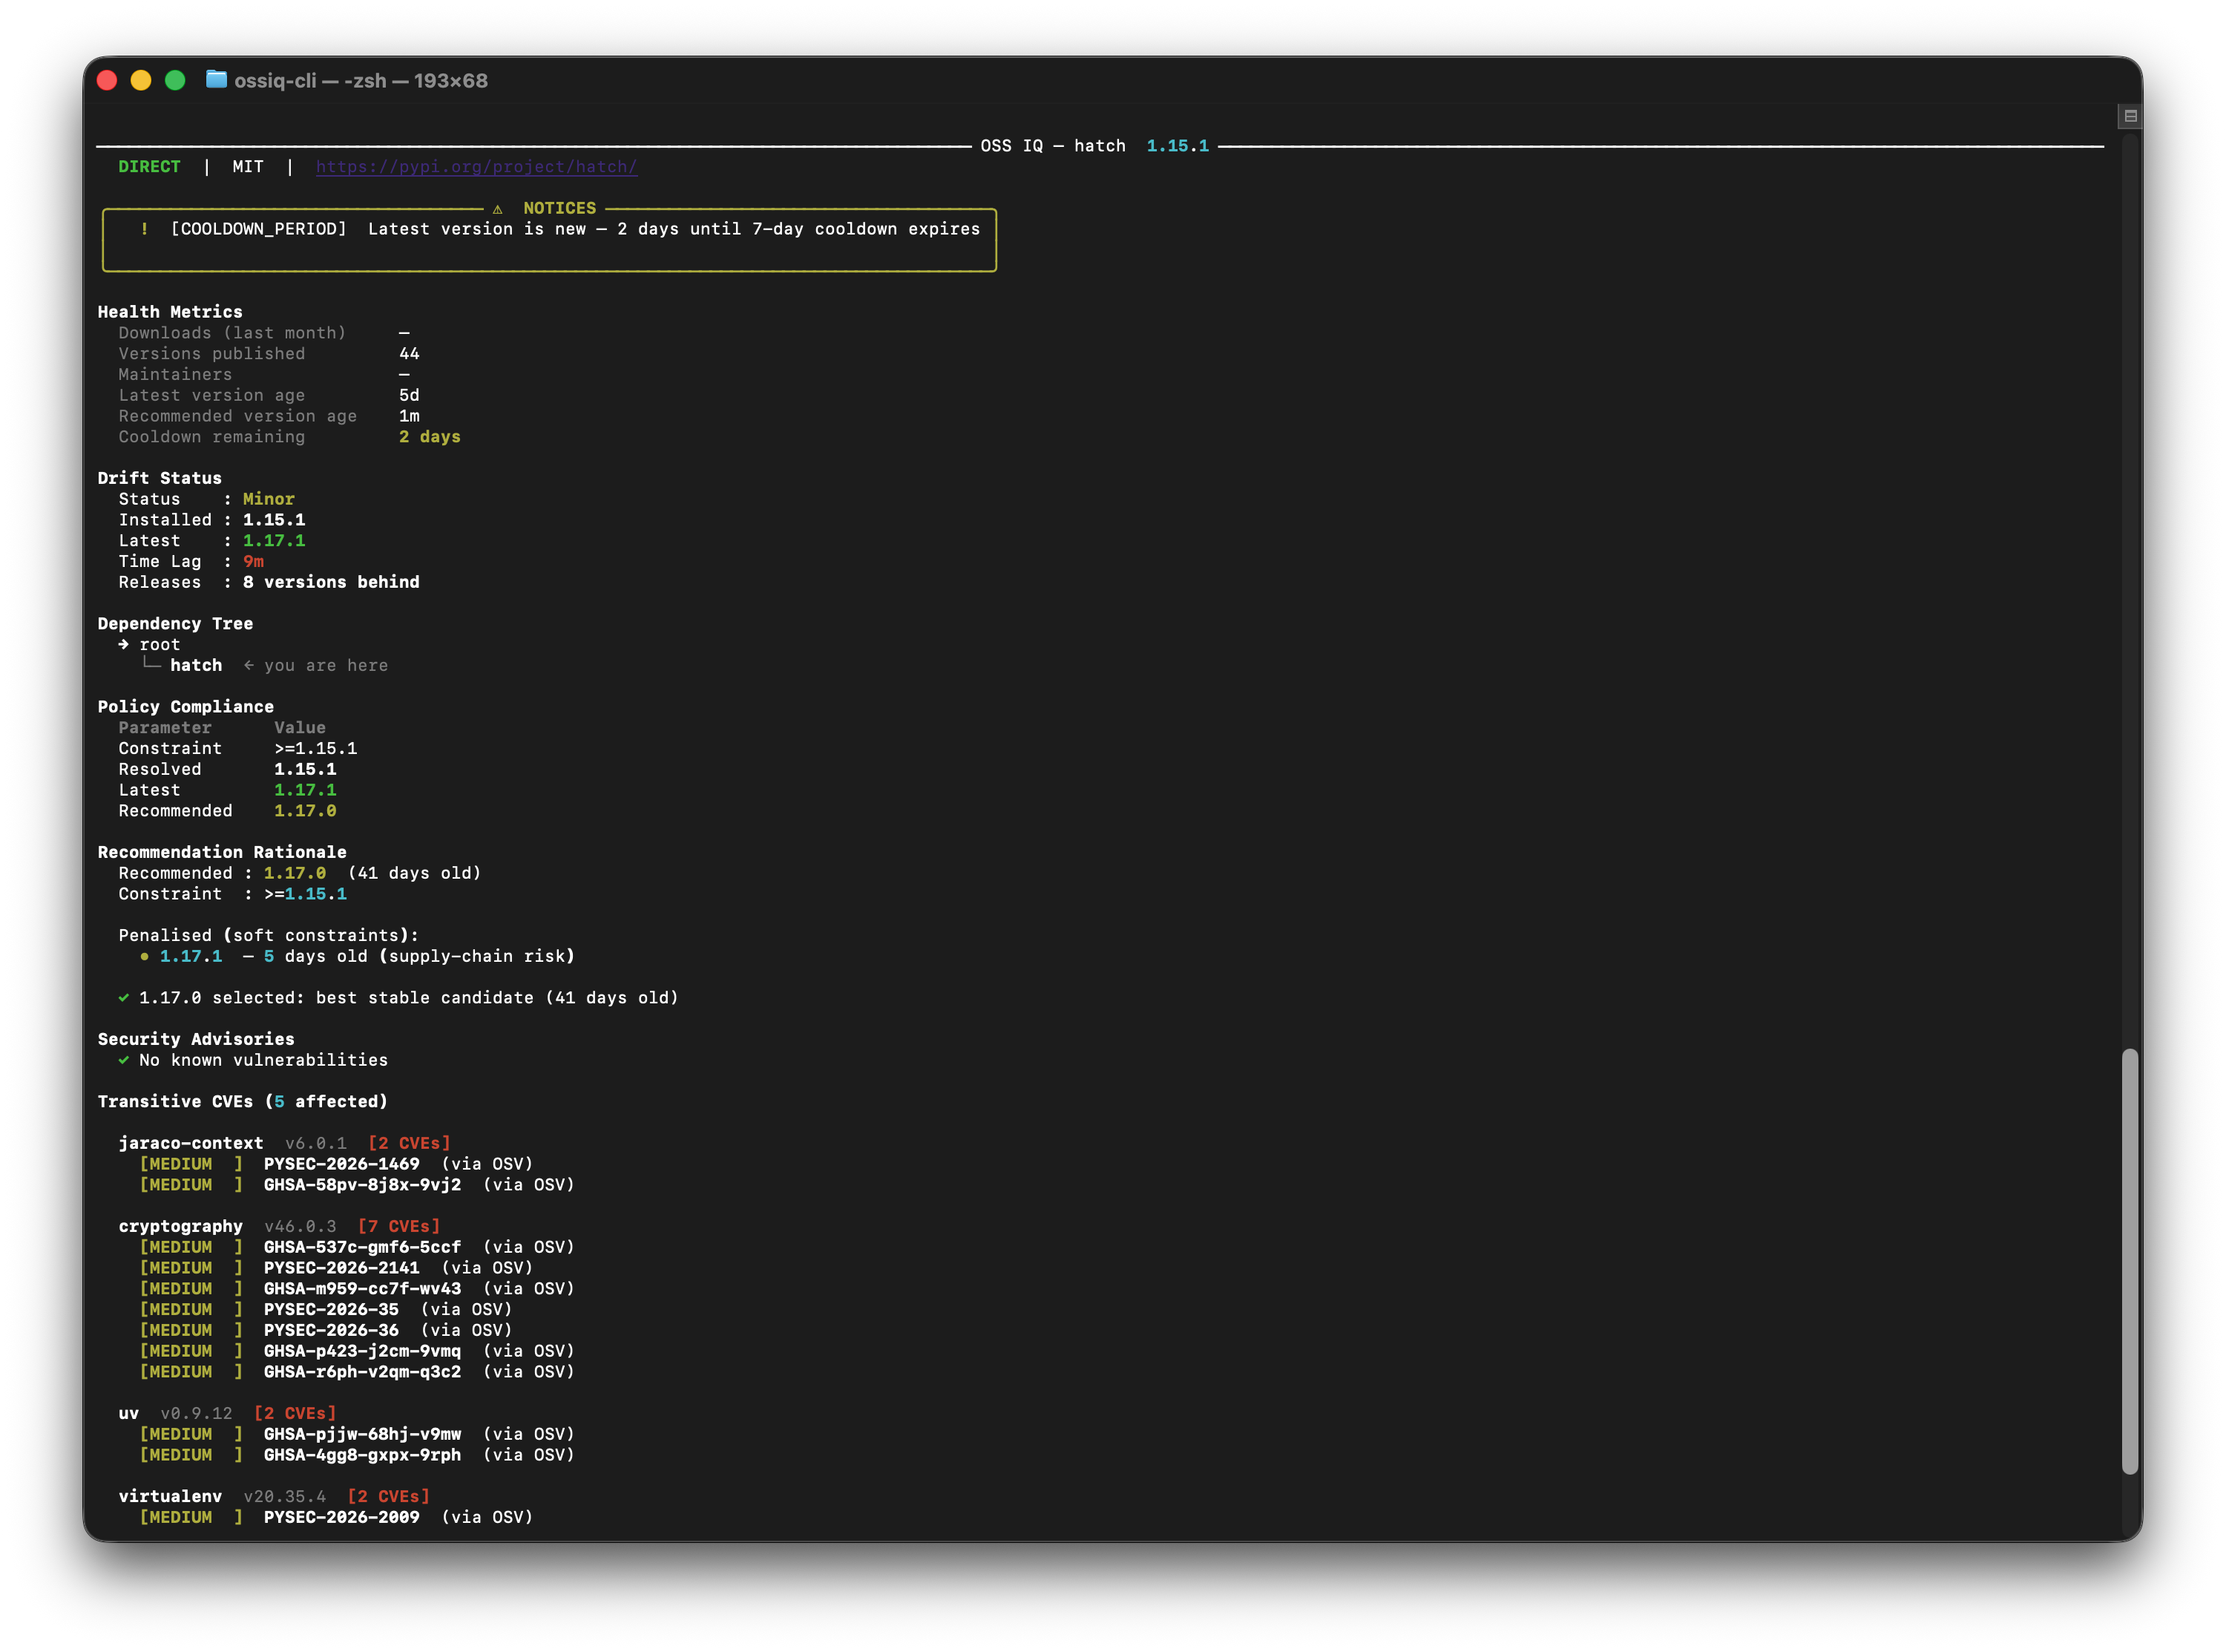Click the header version '1.15.1' next to hatch
The width and height of the screenshot is (2226, 1652).
pos(1178,146)
